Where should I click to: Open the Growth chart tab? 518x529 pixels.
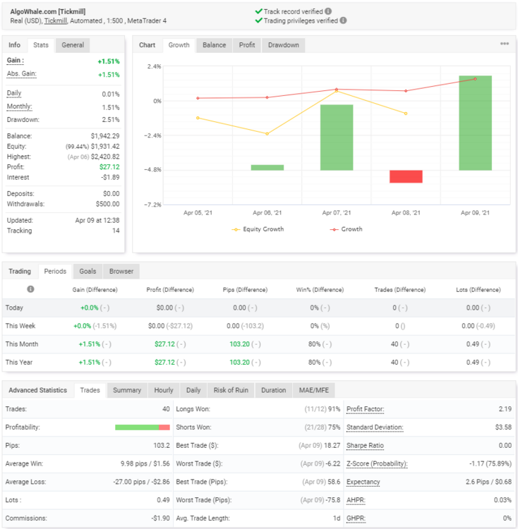(x=179, y=45)
